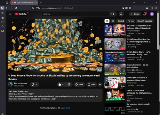Save video to a playlist

coord(92,84)
